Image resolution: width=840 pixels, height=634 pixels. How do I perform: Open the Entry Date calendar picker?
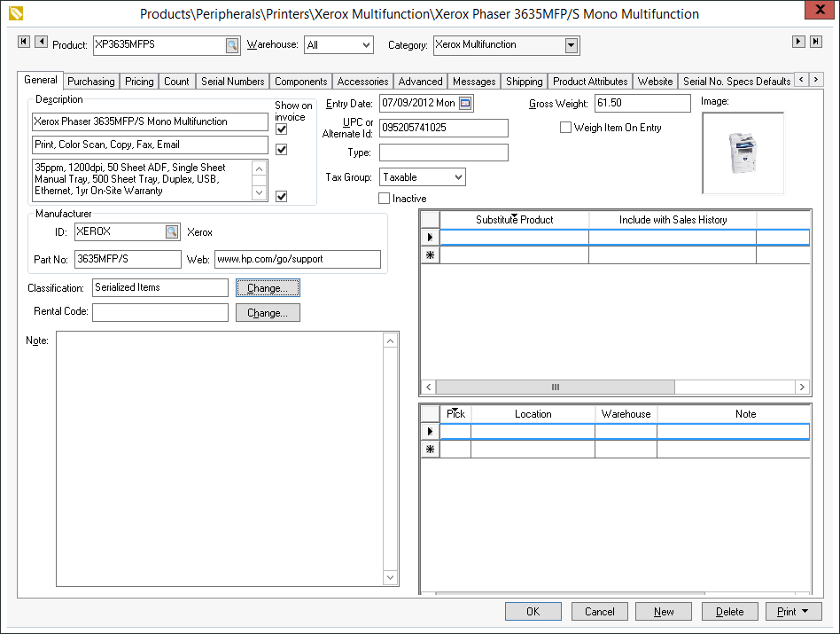coord(465,104)
